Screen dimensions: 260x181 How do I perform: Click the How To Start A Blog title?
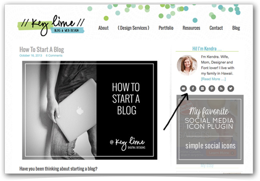point(42,49)
